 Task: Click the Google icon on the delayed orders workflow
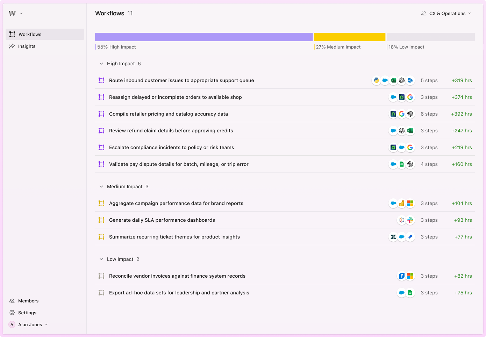coord(410,97)
